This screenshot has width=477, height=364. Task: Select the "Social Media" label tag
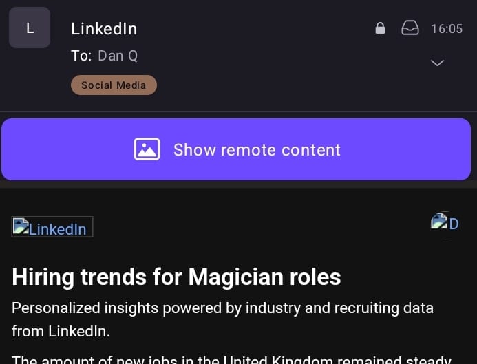(114, 85)
